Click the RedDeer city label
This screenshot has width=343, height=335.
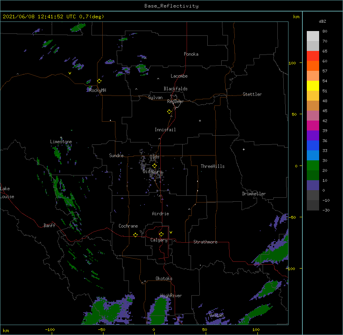(x=175, y=101)
